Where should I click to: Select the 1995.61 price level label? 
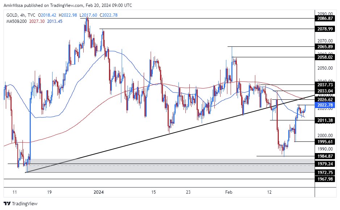click(x=325, y=142)
